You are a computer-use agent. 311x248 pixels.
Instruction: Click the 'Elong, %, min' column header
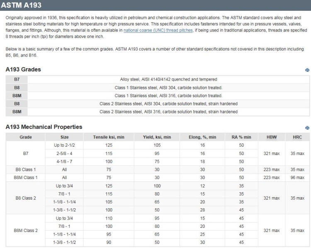click(x=202, y=137)
